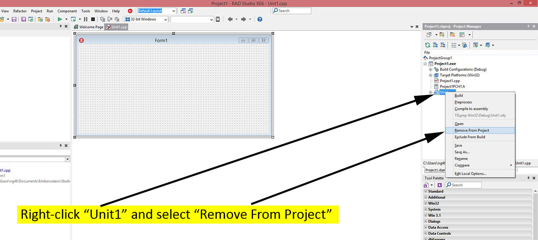
Task: Click the Run Without Debugging icon
Action: pos(73,19)
